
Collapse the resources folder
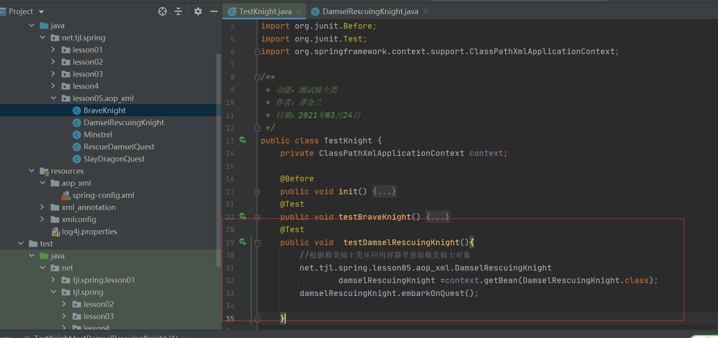(32, 171)
